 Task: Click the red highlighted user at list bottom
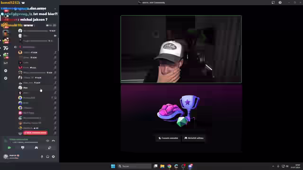tap(35, 133)
